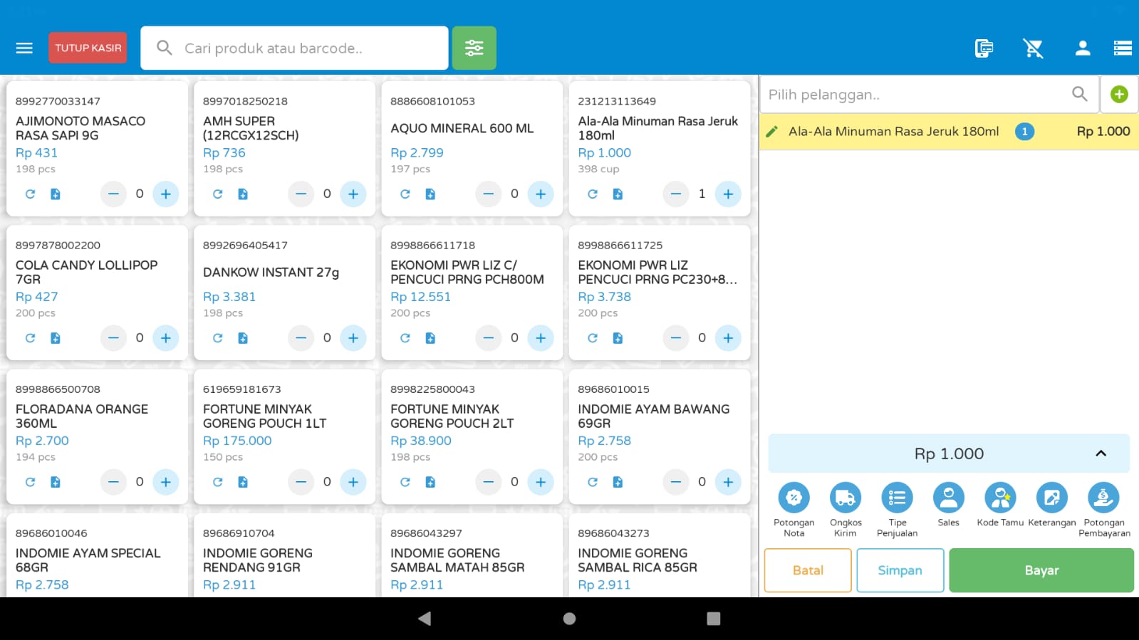
Task: Open Kode Tamu guest code option
Action: (1000, 505)
